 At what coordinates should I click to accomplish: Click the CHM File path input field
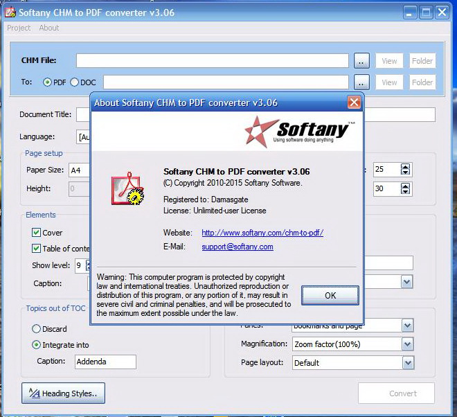point(212,61)
